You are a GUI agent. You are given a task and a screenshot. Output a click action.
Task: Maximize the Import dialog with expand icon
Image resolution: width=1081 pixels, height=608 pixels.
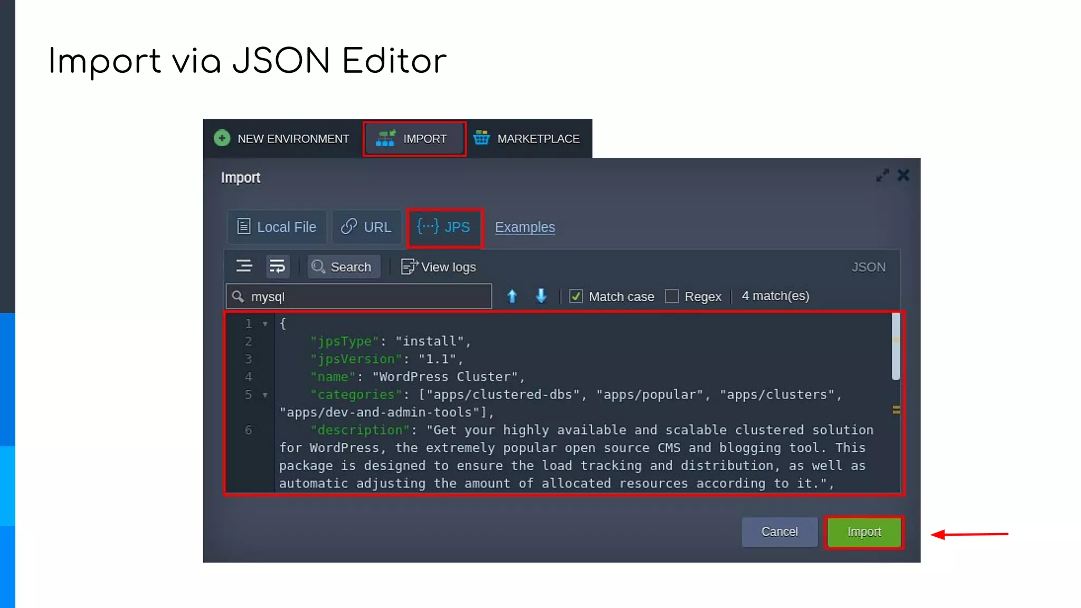[x=882, y=175]
